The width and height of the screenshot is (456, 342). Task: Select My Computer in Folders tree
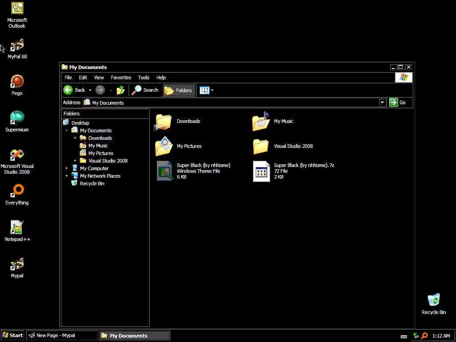tap(94, 168)
